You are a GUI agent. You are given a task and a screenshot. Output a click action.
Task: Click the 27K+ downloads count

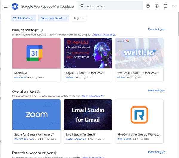click(87, 78)
